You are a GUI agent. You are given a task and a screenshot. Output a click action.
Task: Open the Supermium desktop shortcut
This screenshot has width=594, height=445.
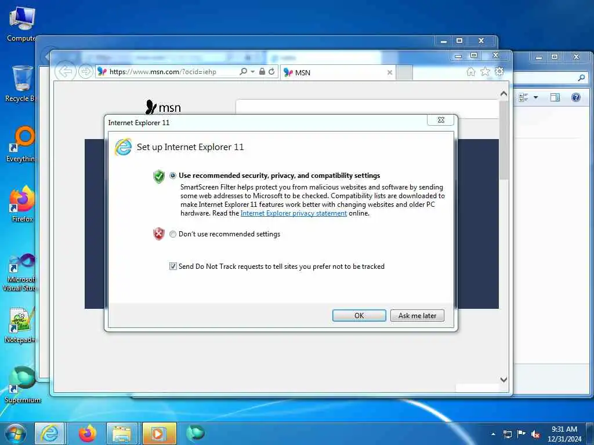(22, 385)
